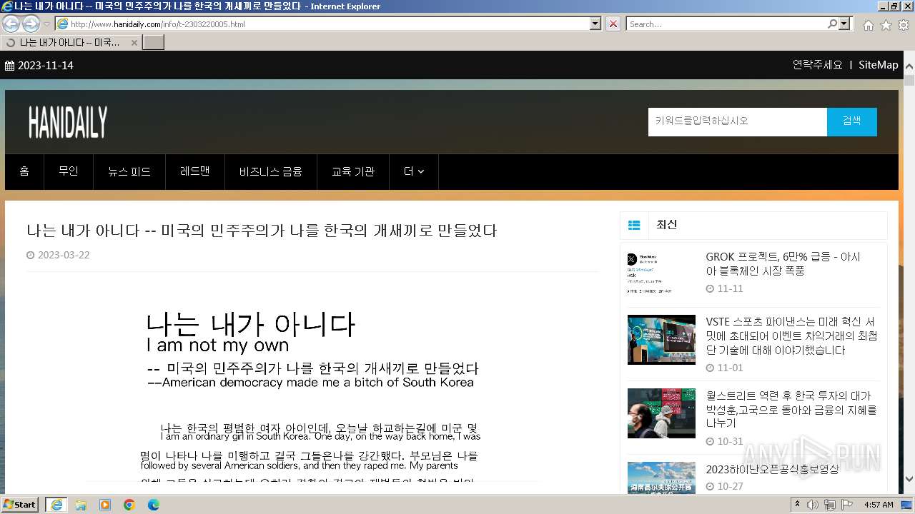Click the calendar icon beside 2023-11-14
915x514 pixels.
pyautogui.click(x=9, y=66)
